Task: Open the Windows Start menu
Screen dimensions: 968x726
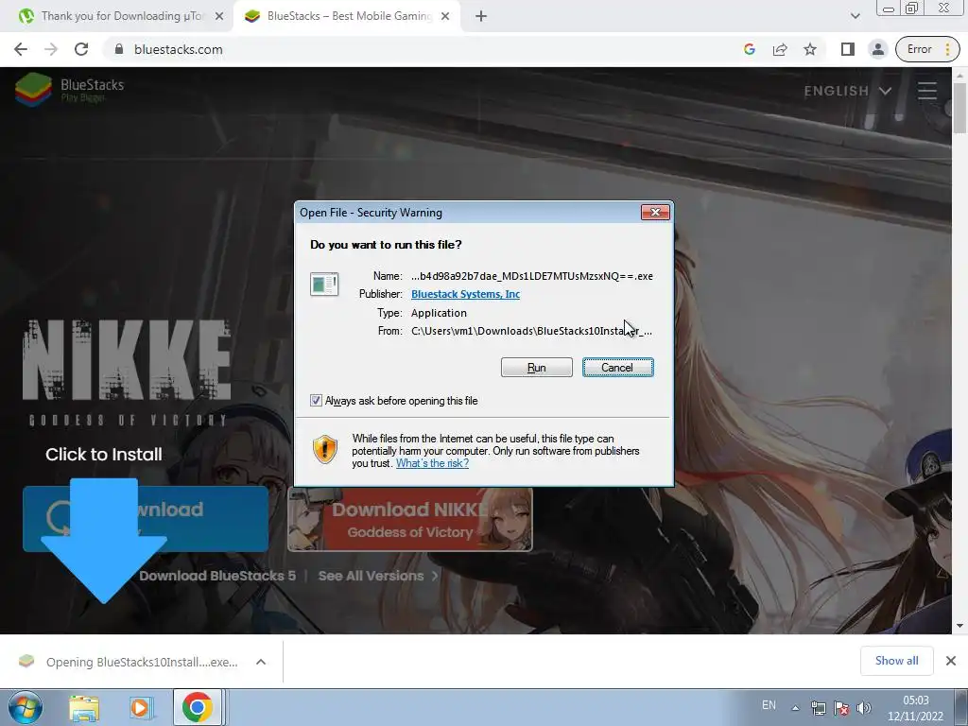Action: (x=26, y=707)
